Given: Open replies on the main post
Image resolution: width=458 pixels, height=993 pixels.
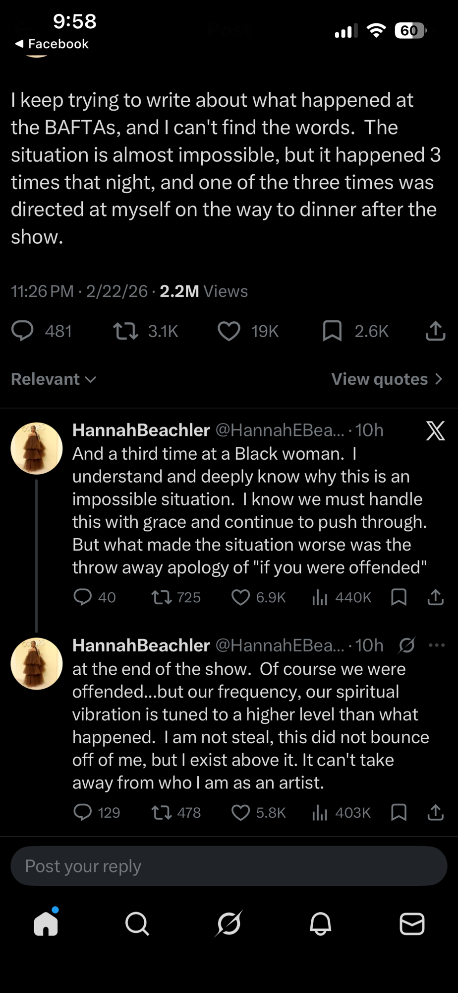Looking at the screenshot, I should 23,331.
